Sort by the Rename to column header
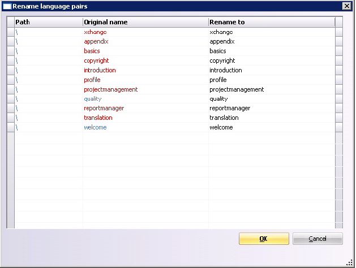The height and width of the screenshot is (268, 356). tap(272, 22)
